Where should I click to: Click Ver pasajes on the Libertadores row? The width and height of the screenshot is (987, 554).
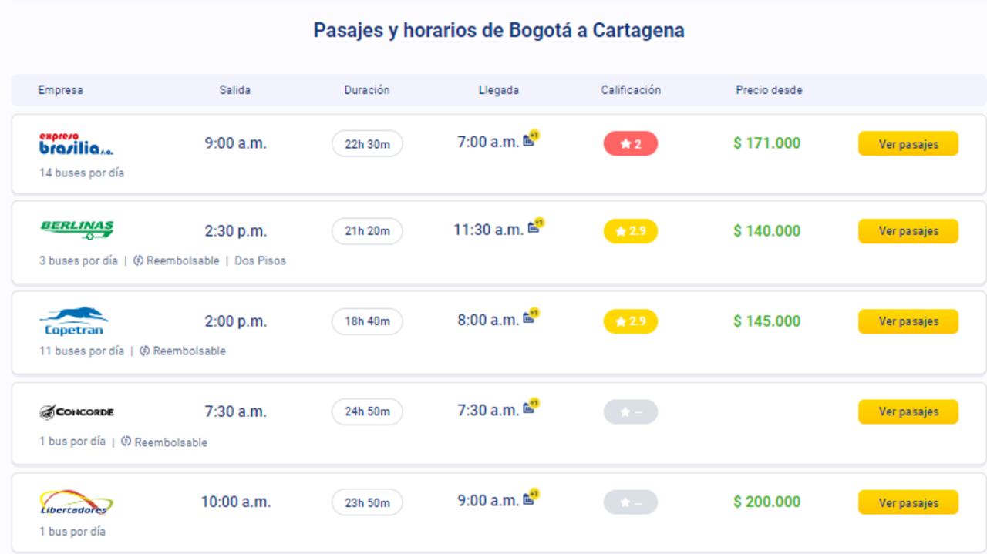tap(908, 502)
